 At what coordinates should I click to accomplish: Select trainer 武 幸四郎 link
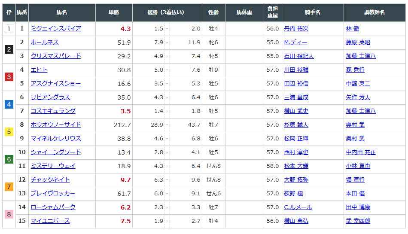[x=358, y=221]
